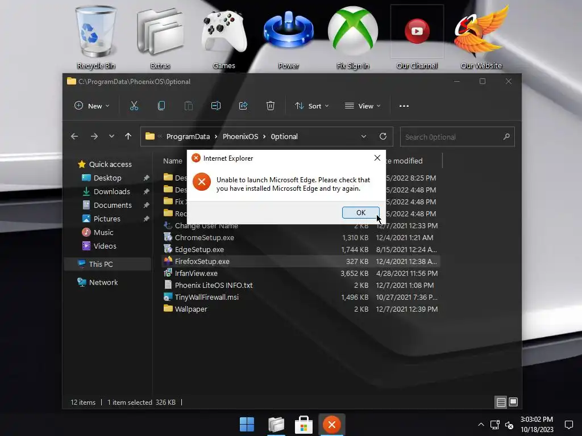This screenshot has height=436, width=582.
Task: Select the Wallpaper item in file list
Action: (301, 309)
